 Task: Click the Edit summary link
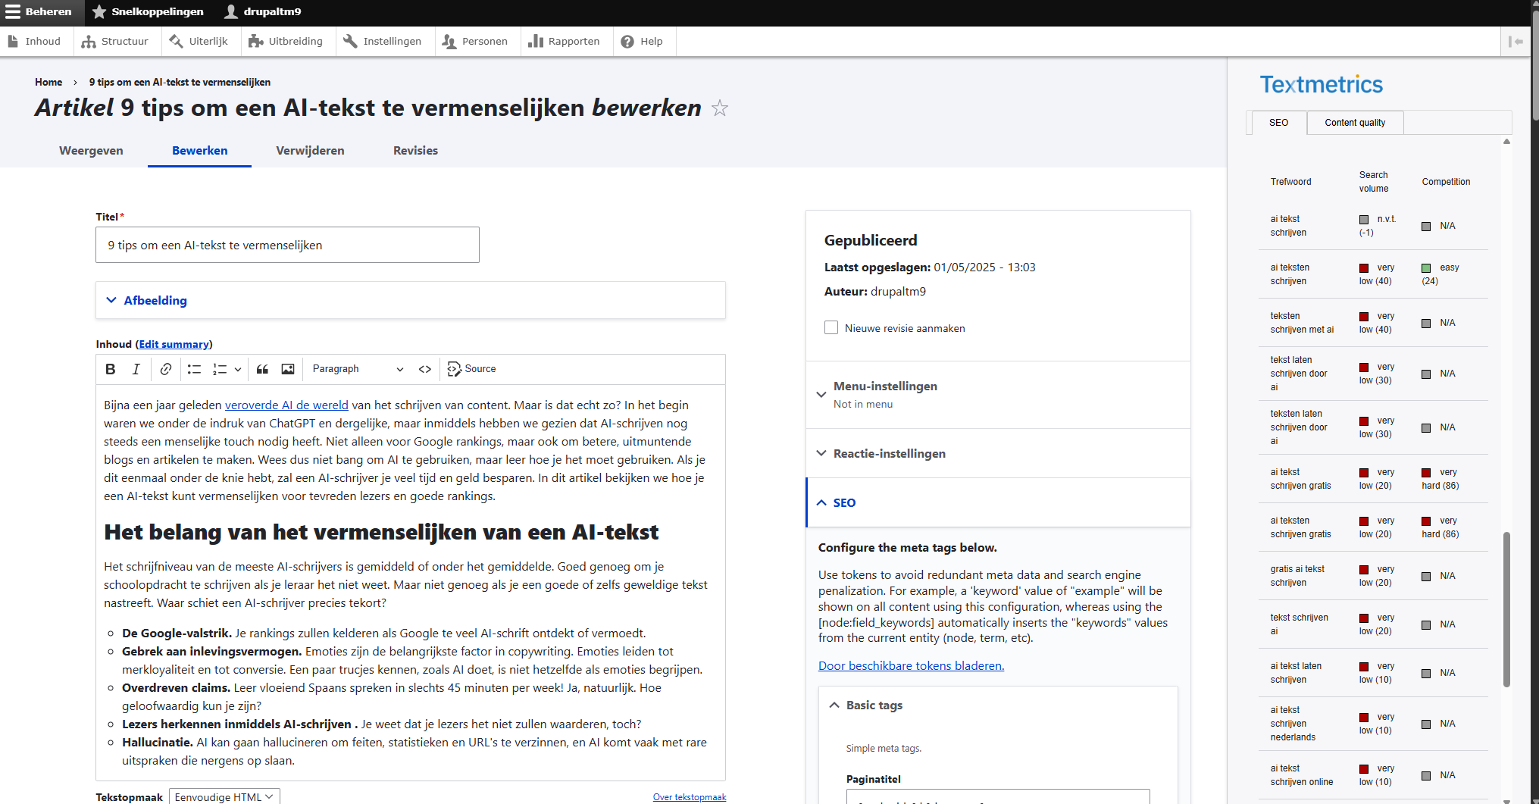click(174, 344)
